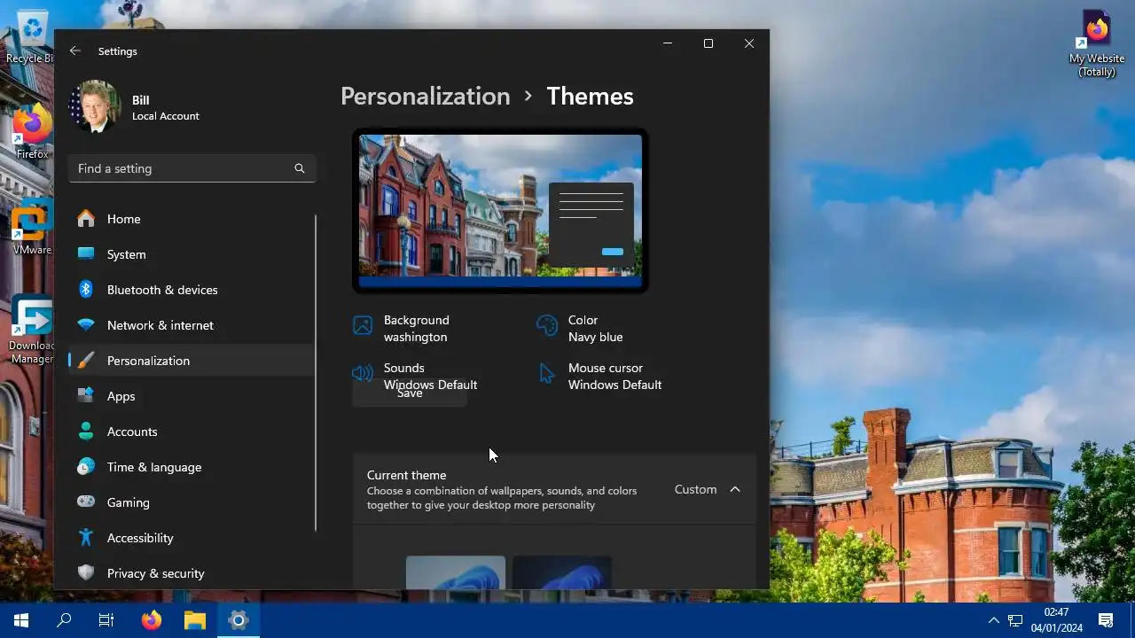This screenshot has width=1135, height=638.
Task: Click the Save theme button
Action: [410, 393]
